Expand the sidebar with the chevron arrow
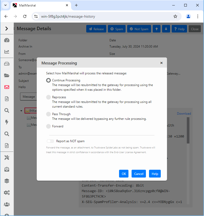The width and height of the screenshot is (204, 216). click(x=7, y=29)
